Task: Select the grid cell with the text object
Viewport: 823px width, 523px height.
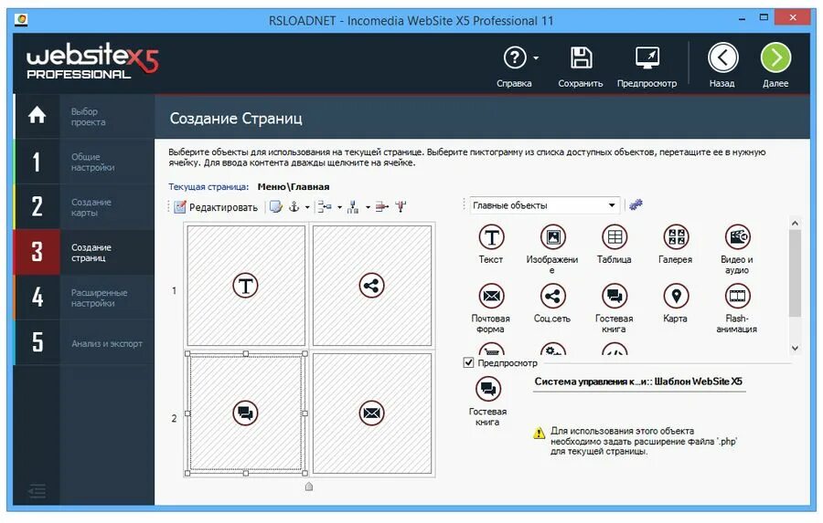Action: coord(246,286)
